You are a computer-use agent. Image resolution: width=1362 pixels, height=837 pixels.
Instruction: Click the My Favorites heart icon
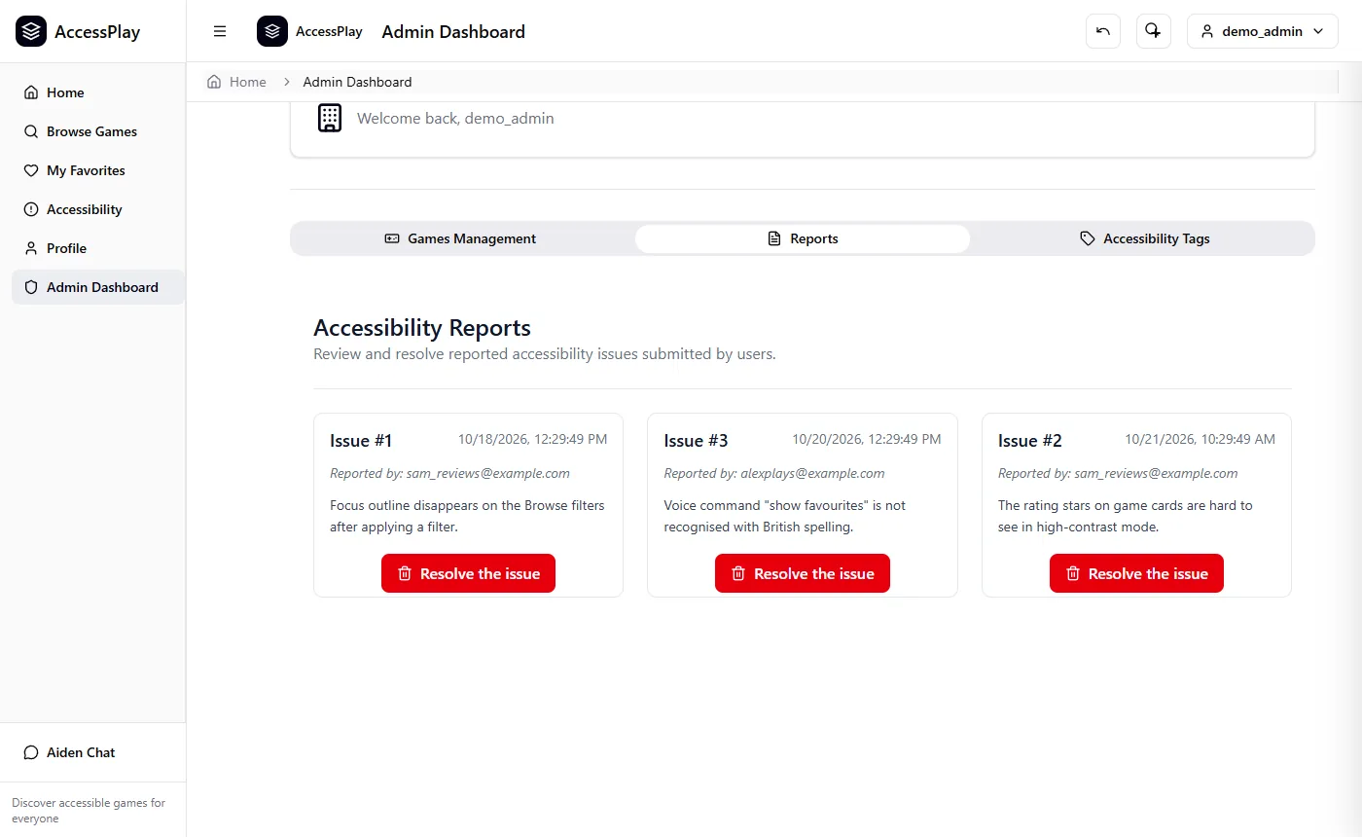(x=31, y=170)
